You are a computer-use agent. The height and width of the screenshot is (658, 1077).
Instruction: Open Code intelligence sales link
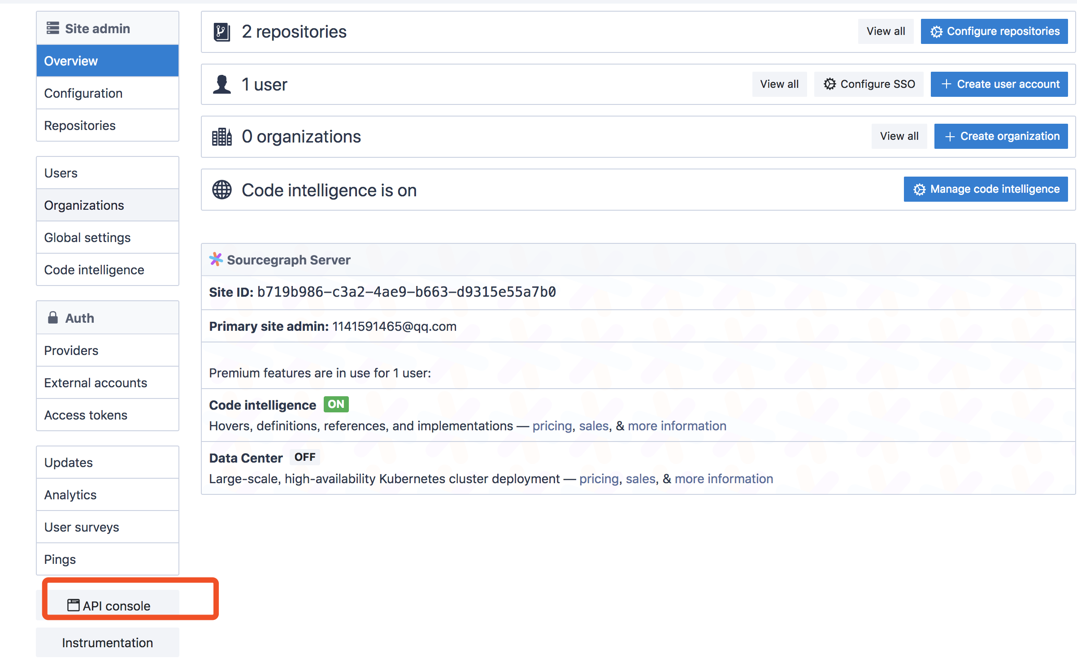594,425
